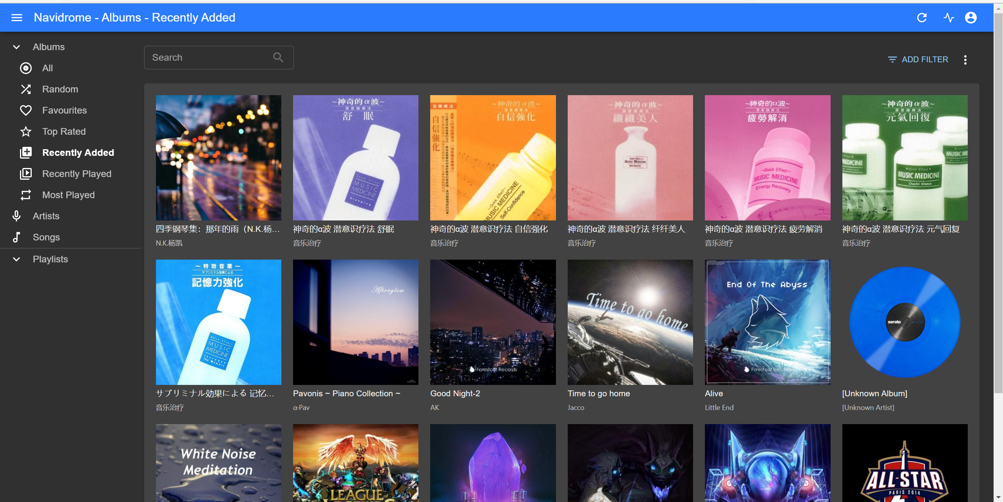Click the Alive album title
The image size is (1003, 502).
[714, 394]
